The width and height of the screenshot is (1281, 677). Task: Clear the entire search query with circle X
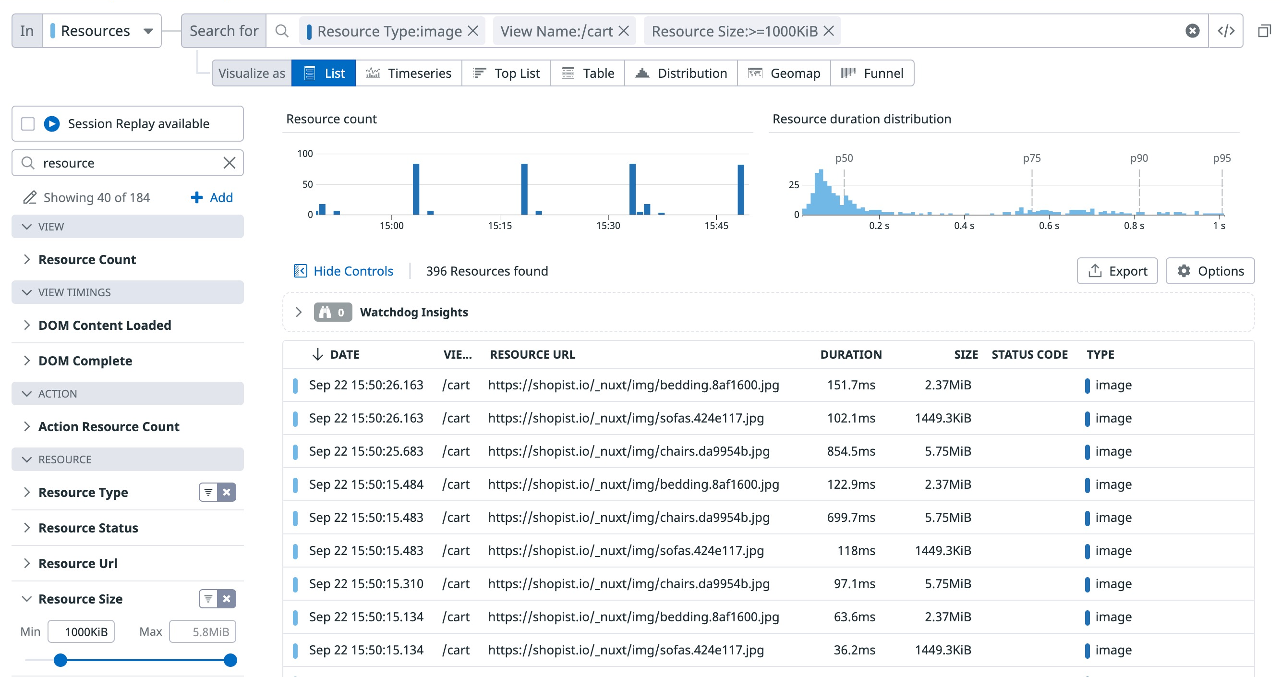(1192, 31)
